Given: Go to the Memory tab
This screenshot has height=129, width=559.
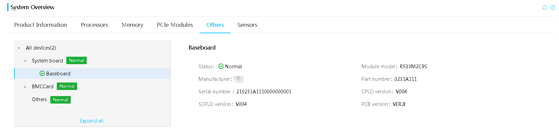Looking at the screenshot, I should [132, 25].
